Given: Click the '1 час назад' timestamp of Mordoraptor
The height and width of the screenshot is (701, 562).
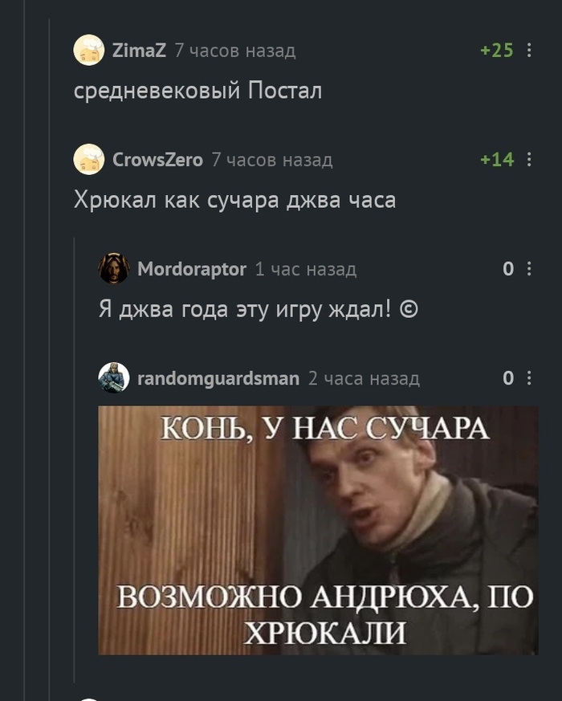Looking at the screenshot, I should click(306, 269).
